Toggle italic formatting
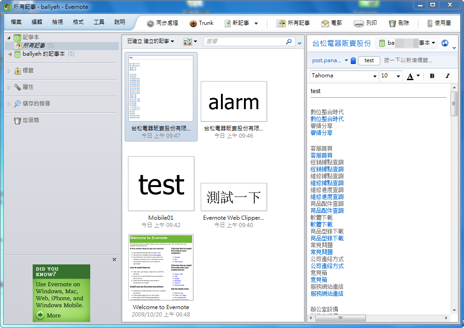Image resolution: width=464 pixels, height=328 pixels. click(447, 76)
